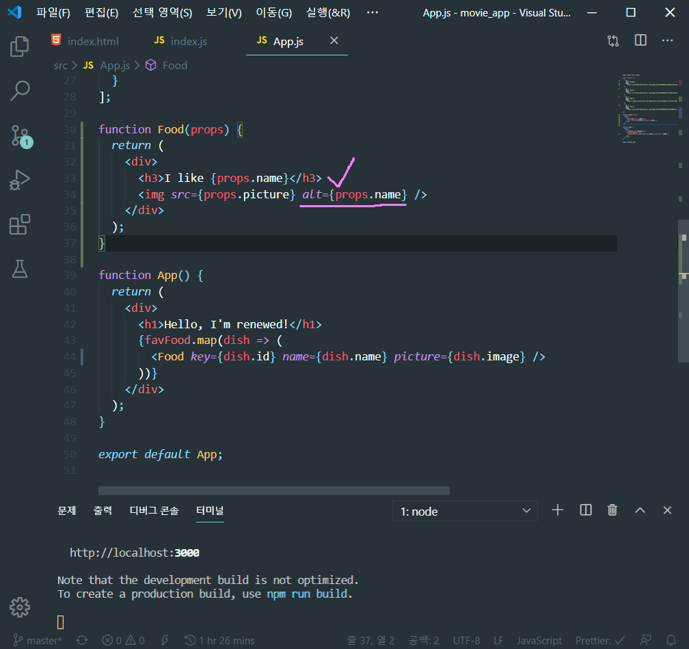Screen dimensions: 689x649
Task: Open the 편집(E) menu
Action: [x=101, y=12]
